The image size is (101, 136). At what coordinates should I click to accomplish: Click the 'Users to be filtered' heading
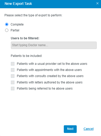coord(25,38)
